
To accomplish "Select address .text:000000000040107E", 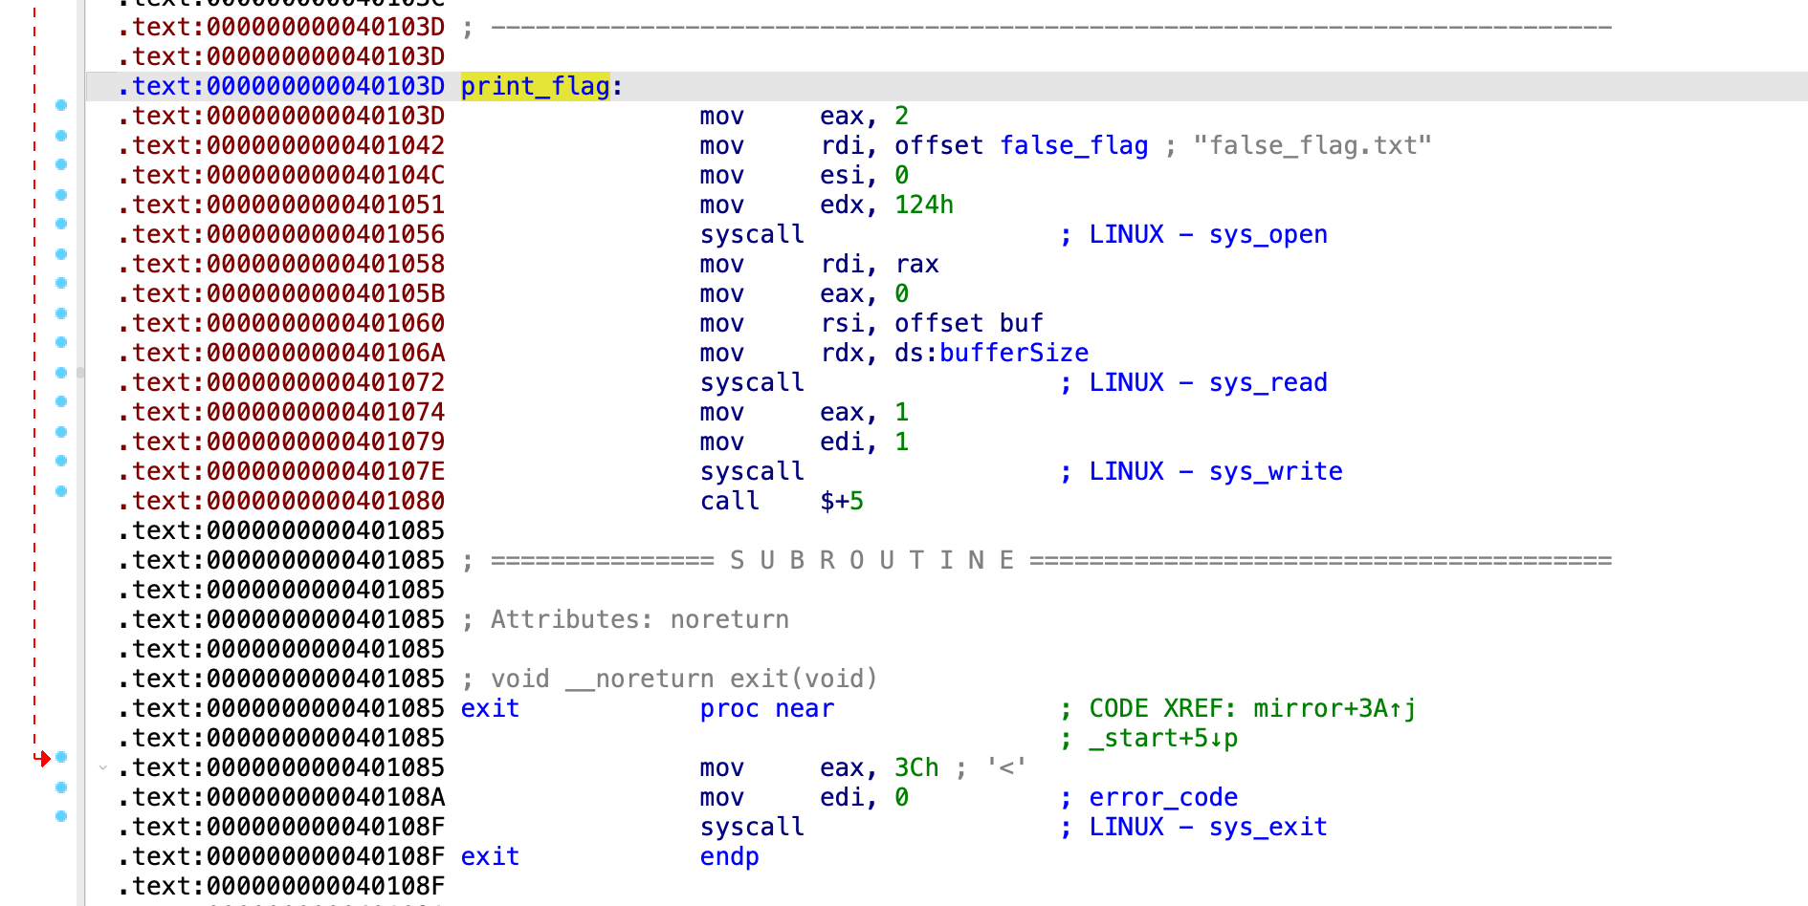I will (x=281, y=471).
